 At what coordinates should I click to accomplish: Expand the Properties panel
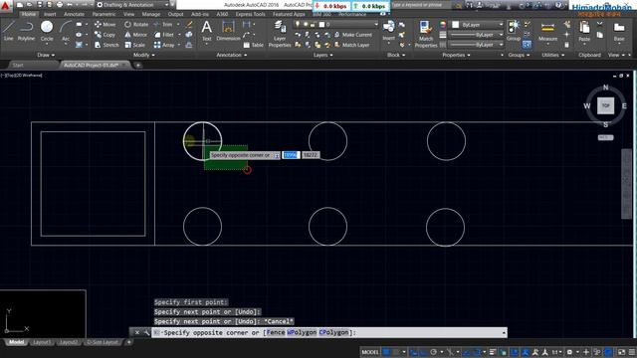(456, 55)
